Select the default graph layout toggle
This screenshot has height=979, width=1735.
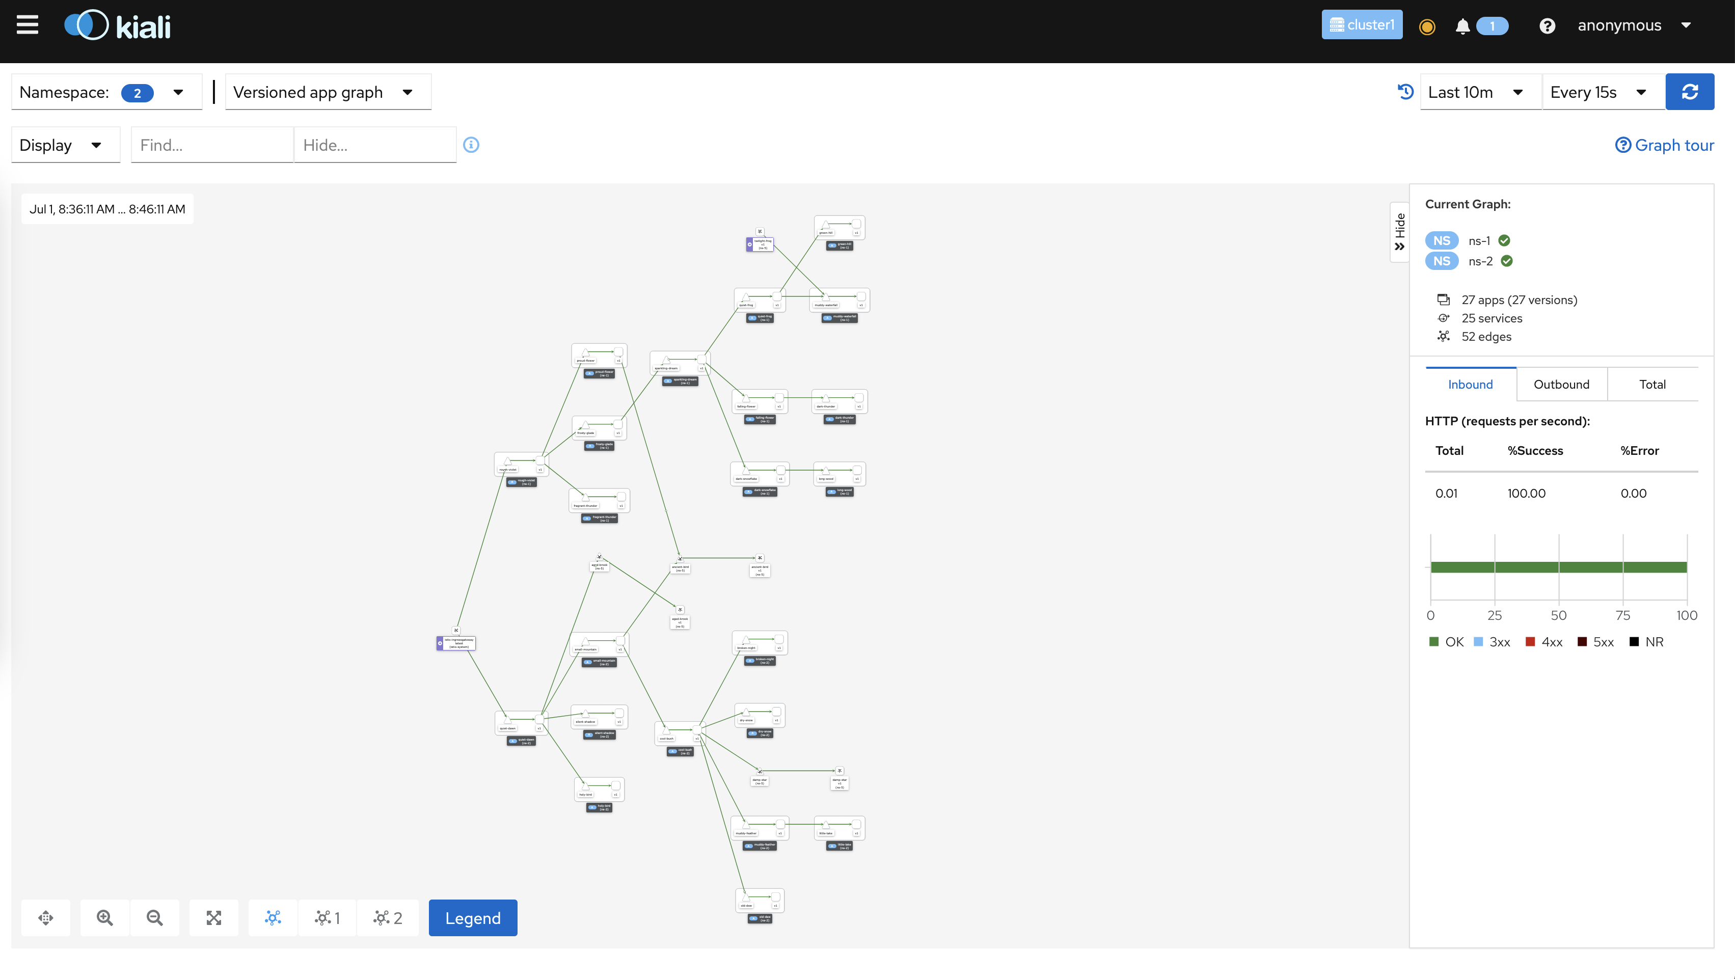tap(273, 918)
